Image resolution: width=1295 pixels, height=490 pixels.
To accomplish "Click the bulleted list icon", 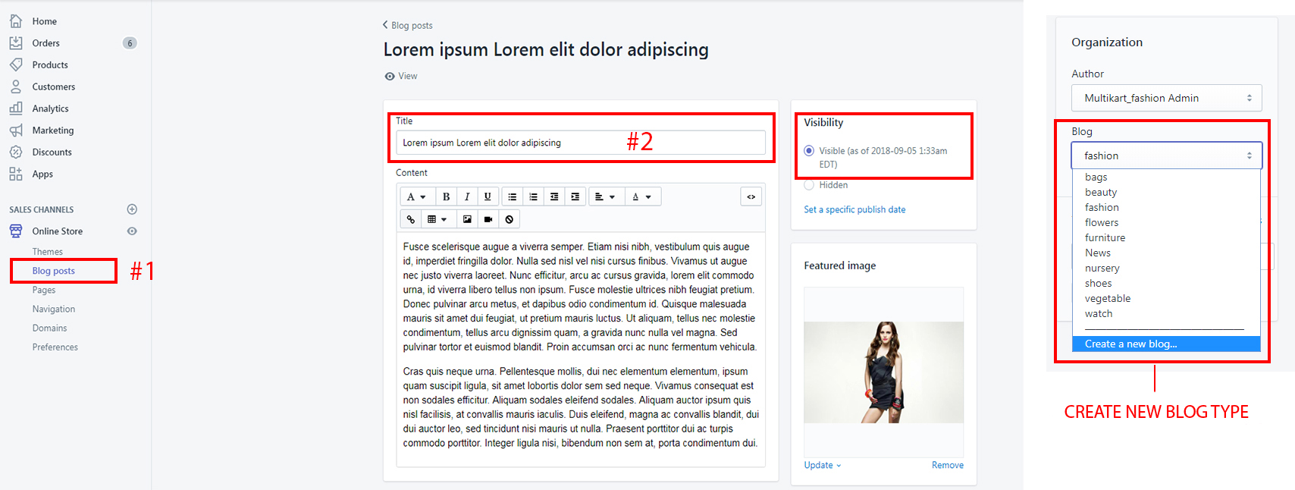I will coord(513,197).
